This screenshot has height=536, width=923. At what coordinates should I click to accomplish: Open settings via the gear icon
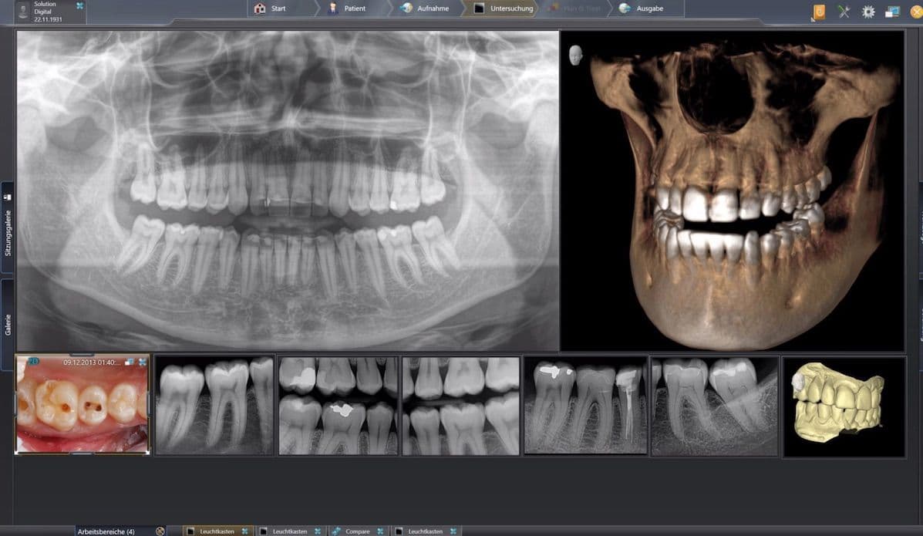click(868, 12)
